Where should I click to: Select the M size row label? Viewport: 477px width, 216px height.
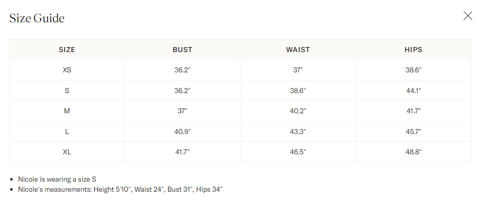point(67,111)
